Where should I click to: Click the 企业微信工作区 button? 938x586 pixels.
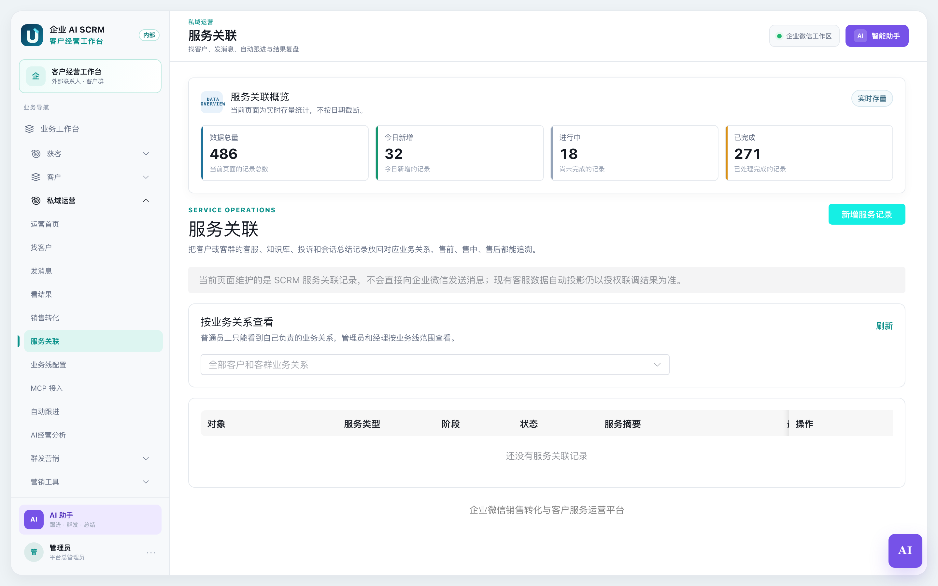[804, 36]
